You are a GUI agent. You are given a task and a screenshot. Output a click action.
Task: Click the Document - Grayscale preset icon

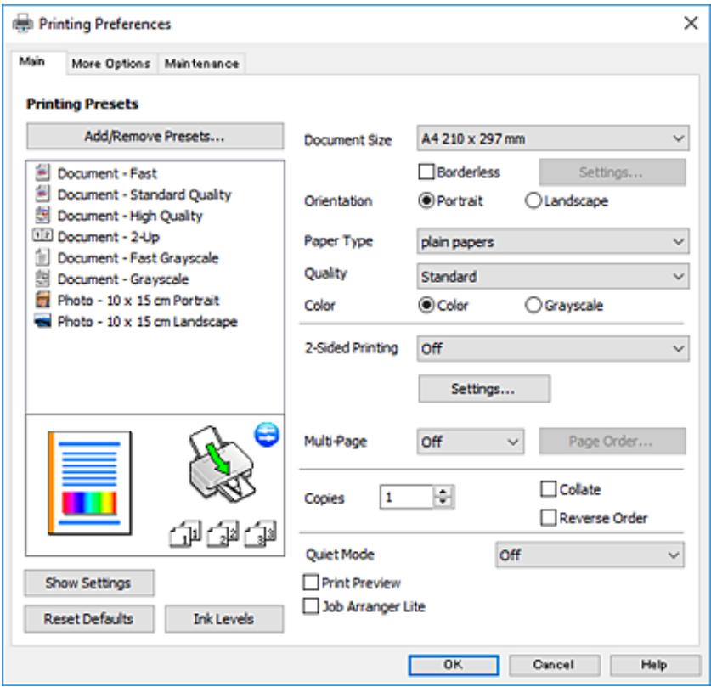pyautogui.click(x=42, y=279)
